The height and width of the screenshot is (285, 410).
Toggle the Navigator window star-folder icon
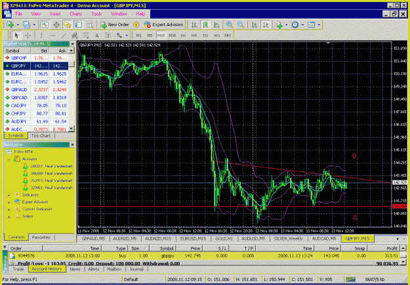pyautogui.click(x=68, y=24)
